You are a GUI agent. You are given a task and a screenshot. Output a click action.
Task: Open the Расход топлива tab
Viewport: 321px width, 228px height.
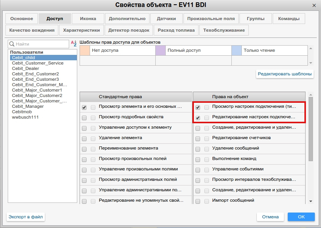pos(176,30)
